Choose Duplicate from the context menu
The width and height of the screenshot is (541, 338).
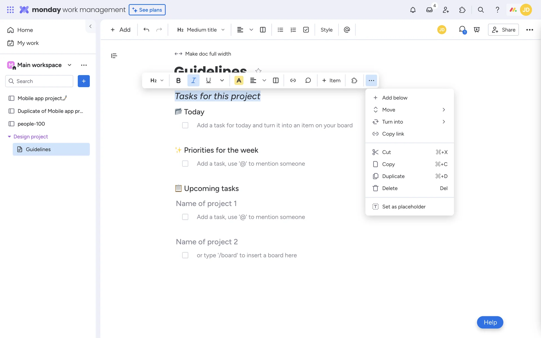tap(393, 176)
